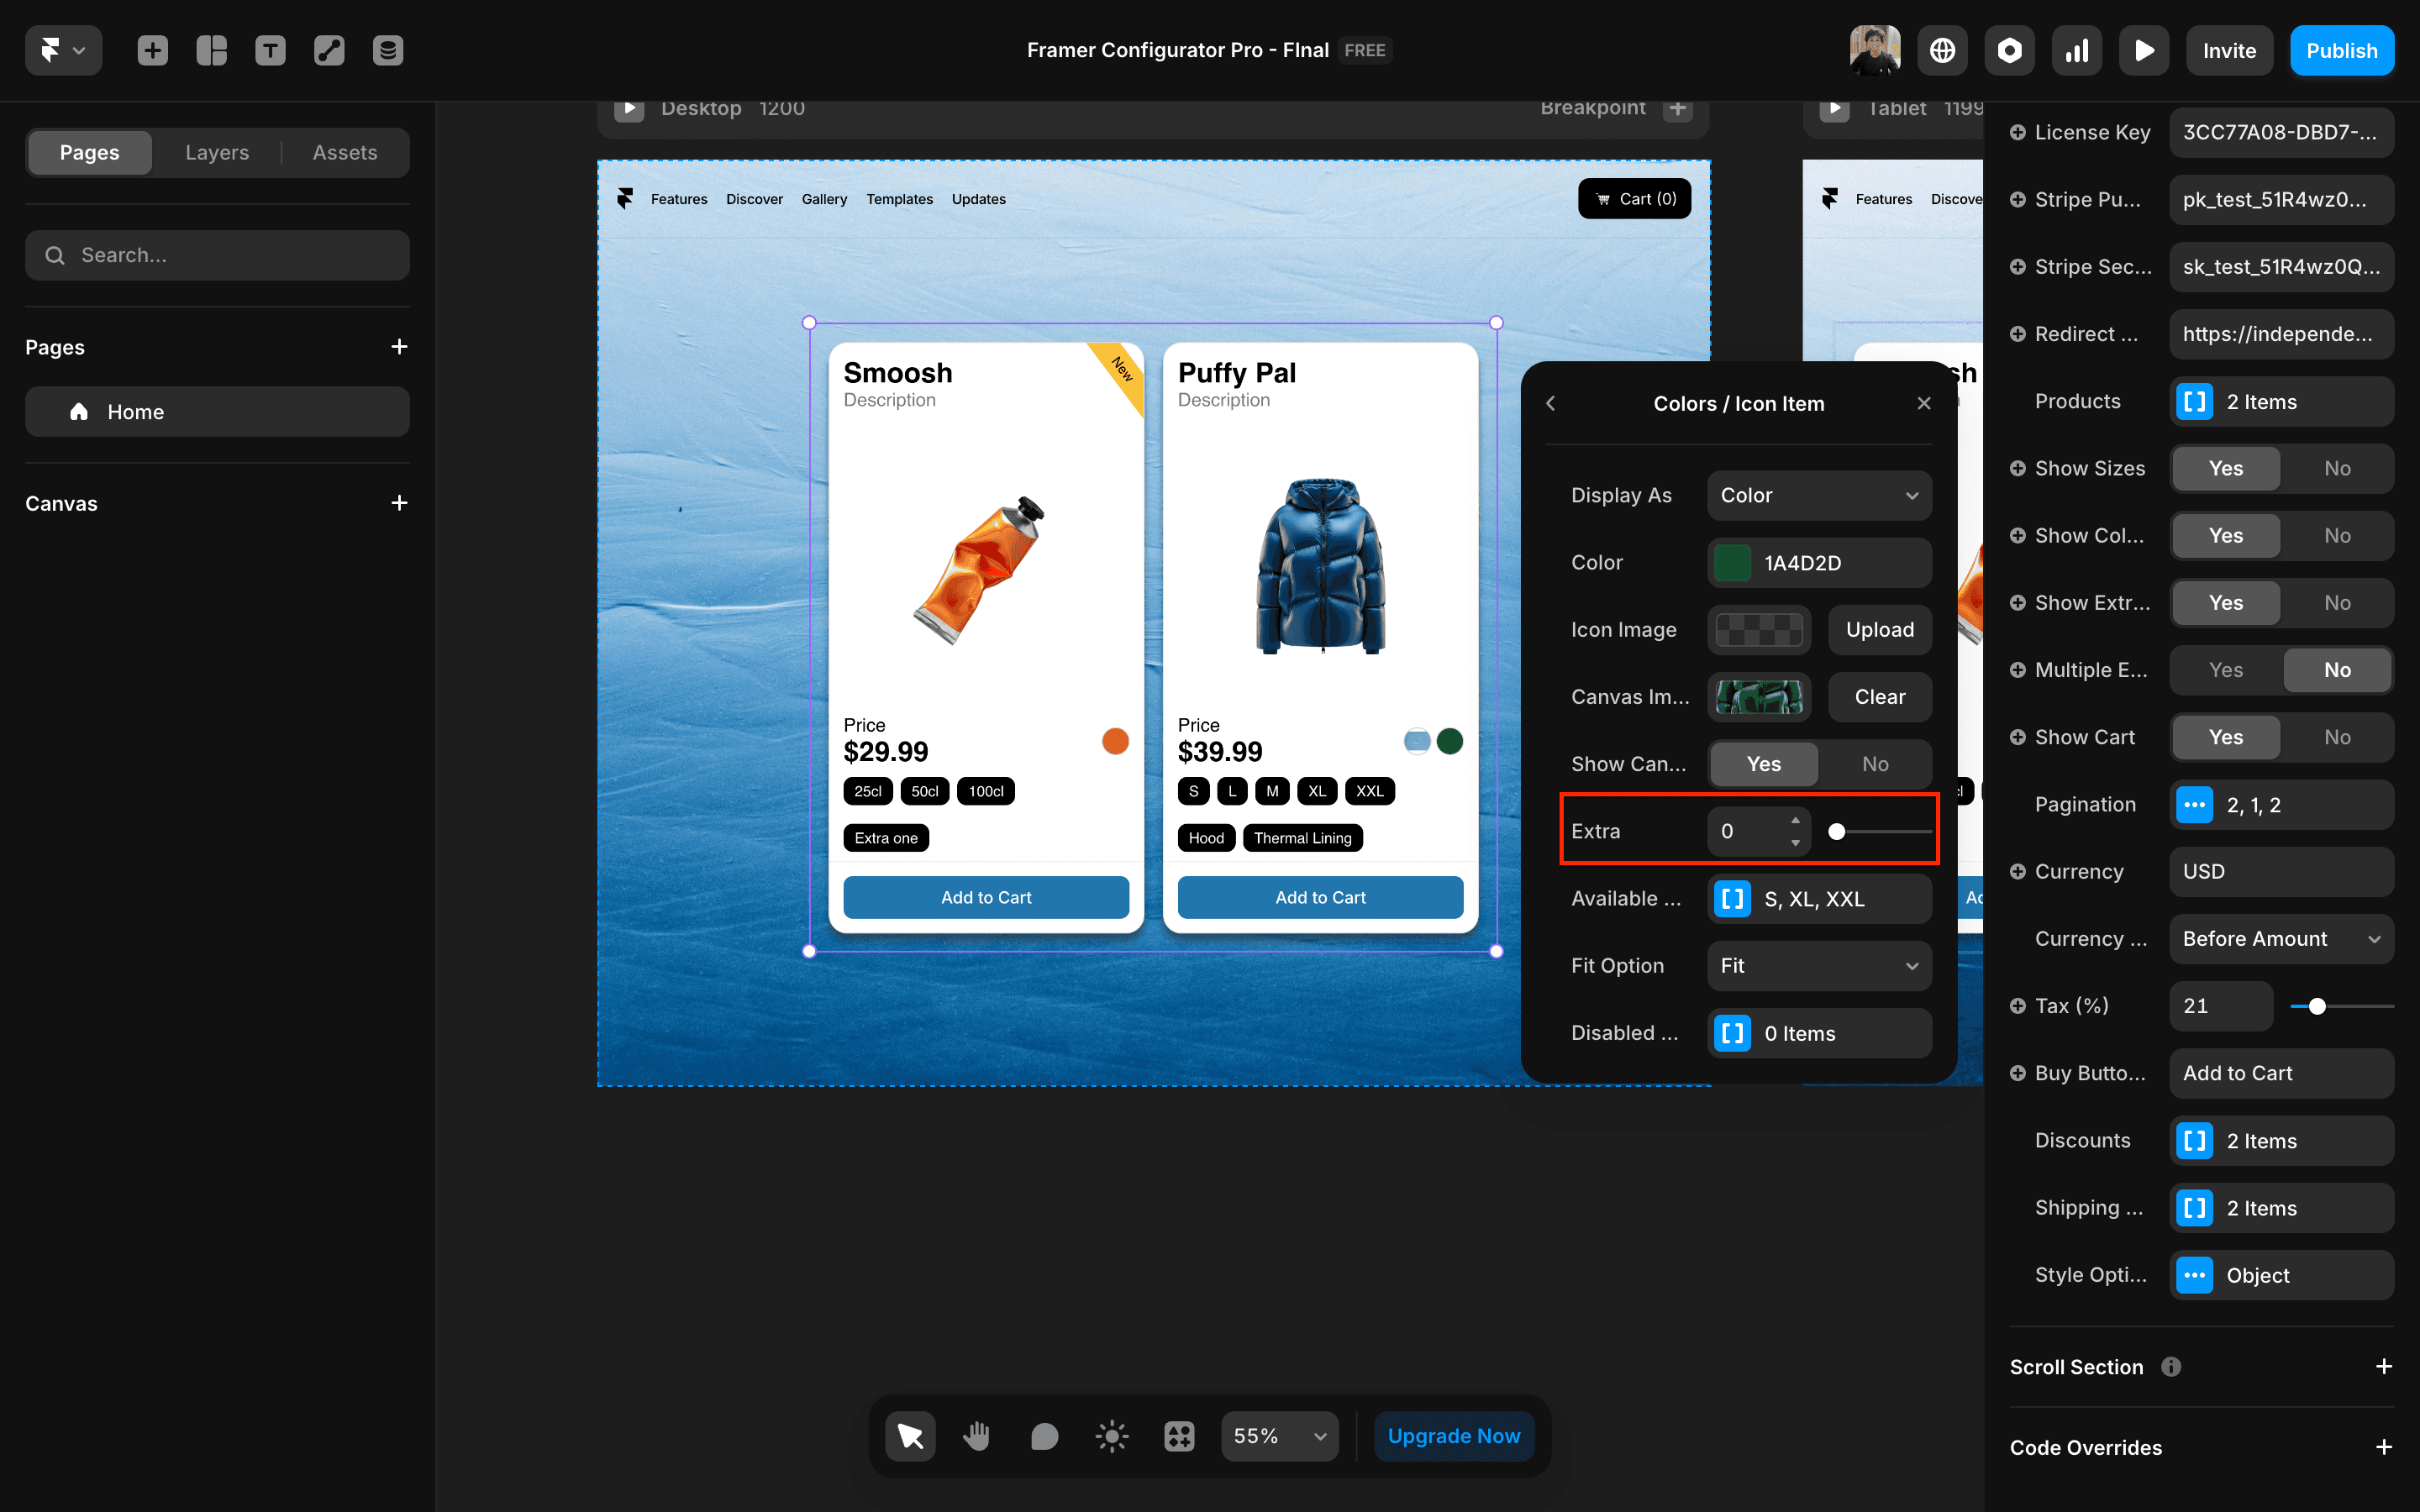Set Show Sizes to No
Image resolution: width=2420 pixels, height=1512 pixels.
click(2337, 468)
